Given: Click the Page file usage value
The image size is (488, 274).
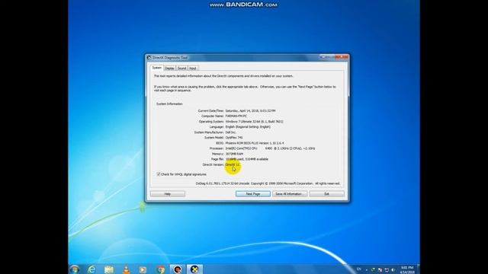Looking at the screenshot, I should tap(246, 159).
